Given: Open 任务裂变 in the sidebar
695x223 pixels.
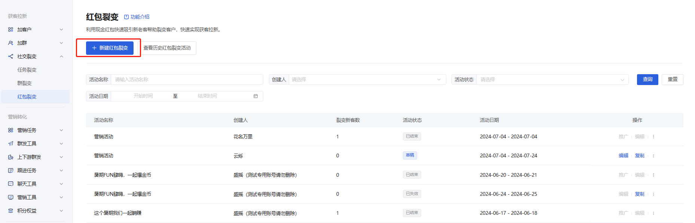Looking at the screenshot, I should pyautogui.click(x=27, y=70).
